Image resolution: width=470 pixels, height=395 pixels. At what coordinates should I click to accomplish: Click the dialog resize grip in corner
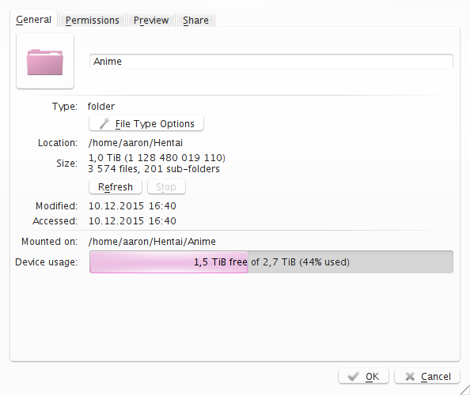[x=464, y=390]
